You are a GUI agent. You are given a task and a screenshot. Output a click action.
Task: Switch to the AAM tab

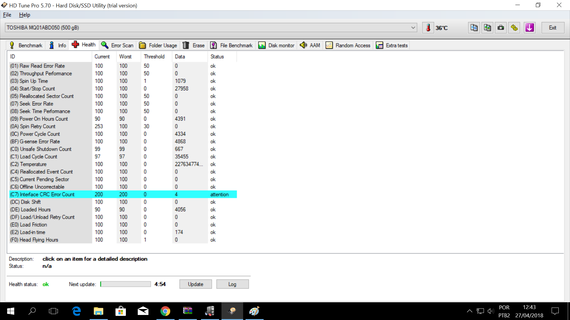[310, 45]
